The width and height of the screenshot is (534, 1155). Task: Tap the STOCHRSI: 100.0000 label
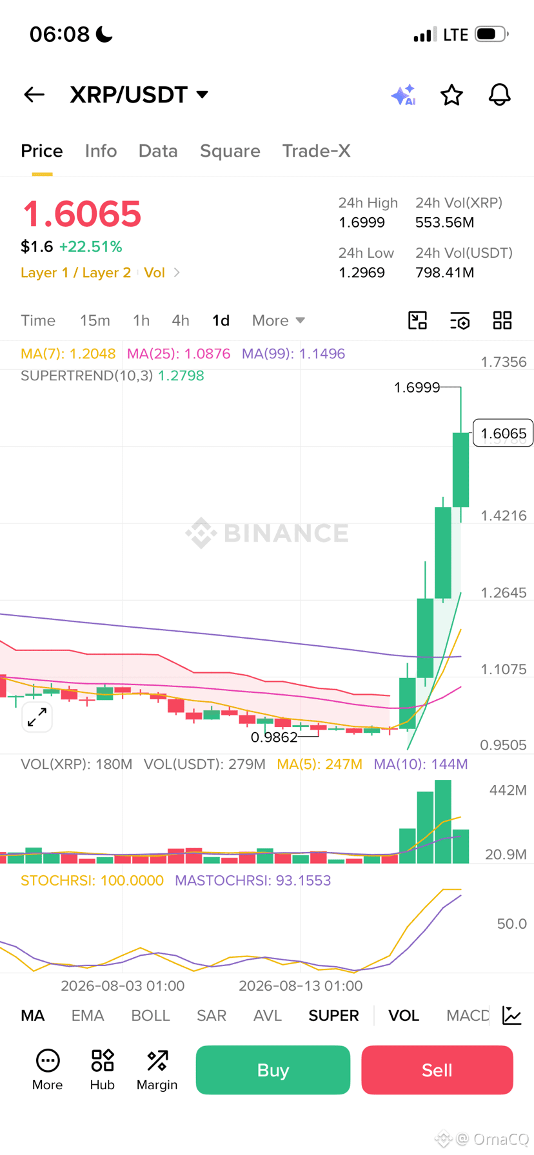(x=92, y=880)
